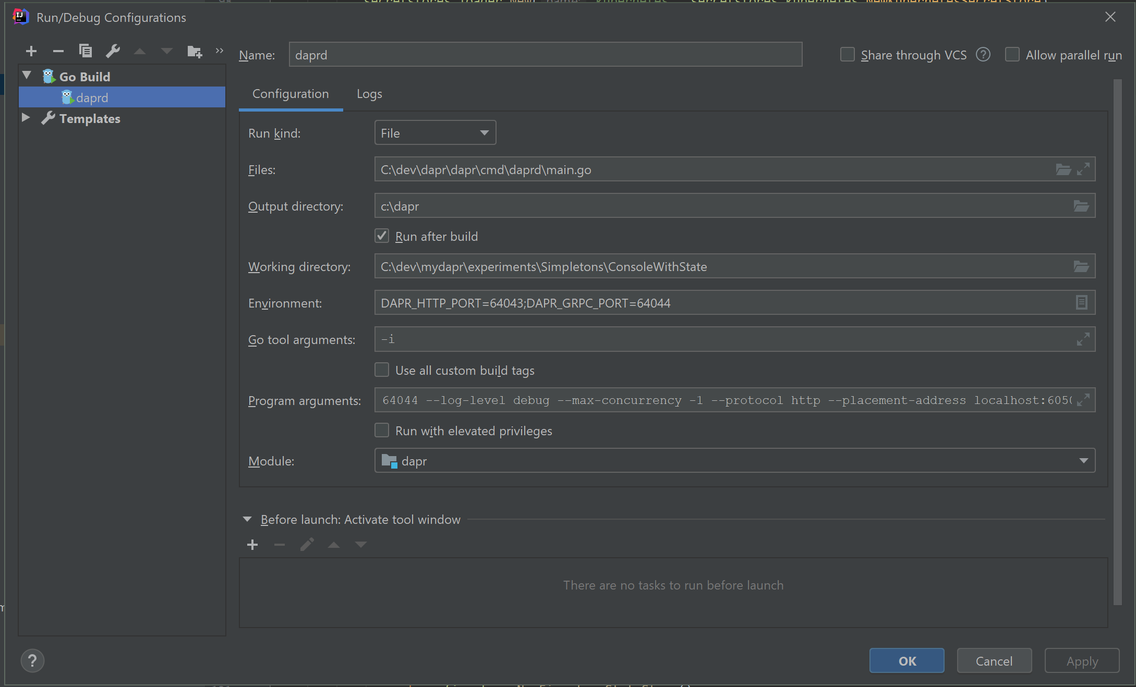Move before launch task down

[361, 545]
